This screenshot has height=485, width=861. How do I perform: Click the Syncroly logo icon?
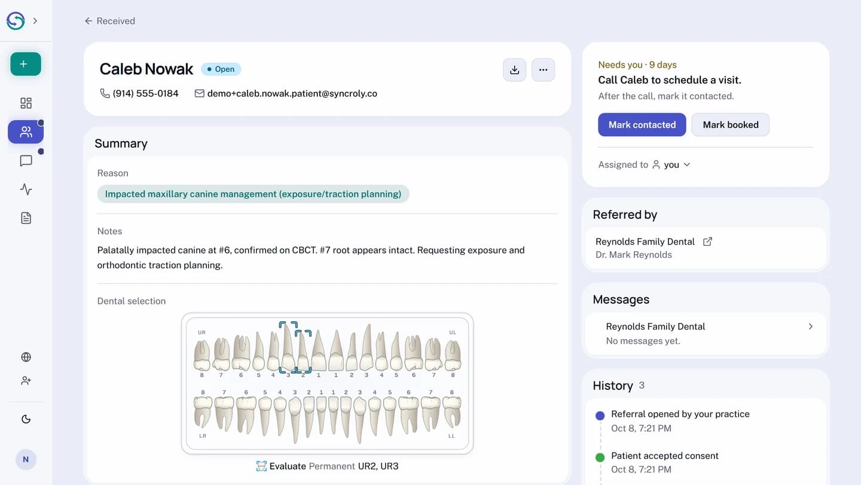[16, 21]
